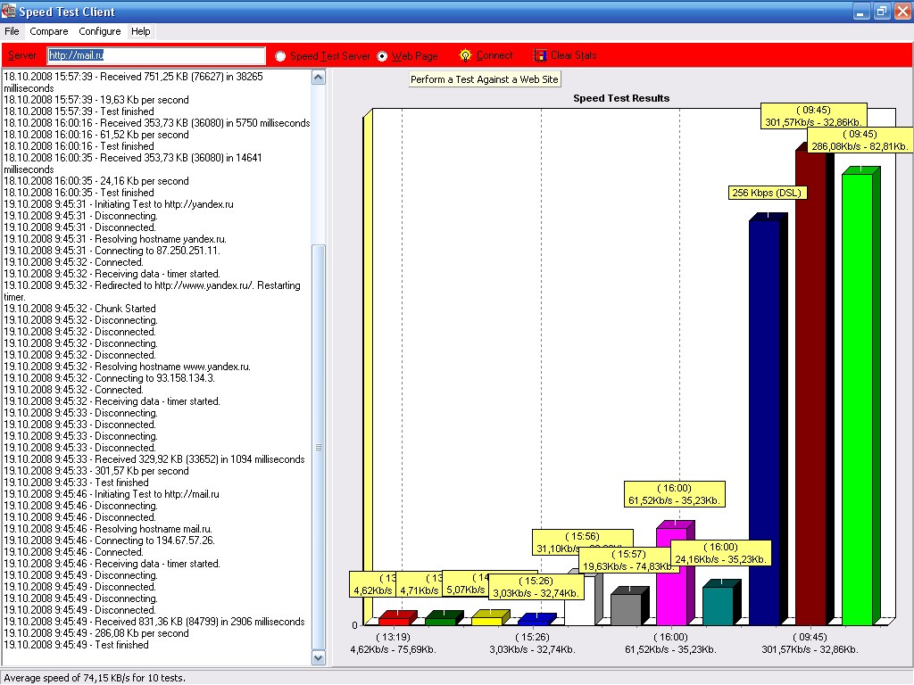The height and width of the screenshot is (685, 914).
Task: Open the File menu
Action: [x=12, y=31]
